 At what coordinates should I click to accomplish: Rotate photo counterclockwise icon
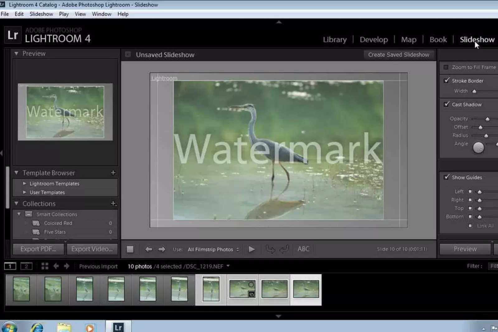point(270,249)
